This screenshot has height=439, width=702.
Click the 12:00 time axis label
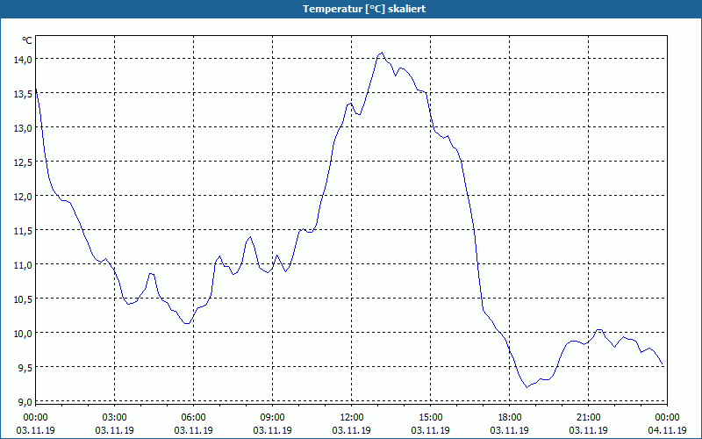tap(352, 418)
